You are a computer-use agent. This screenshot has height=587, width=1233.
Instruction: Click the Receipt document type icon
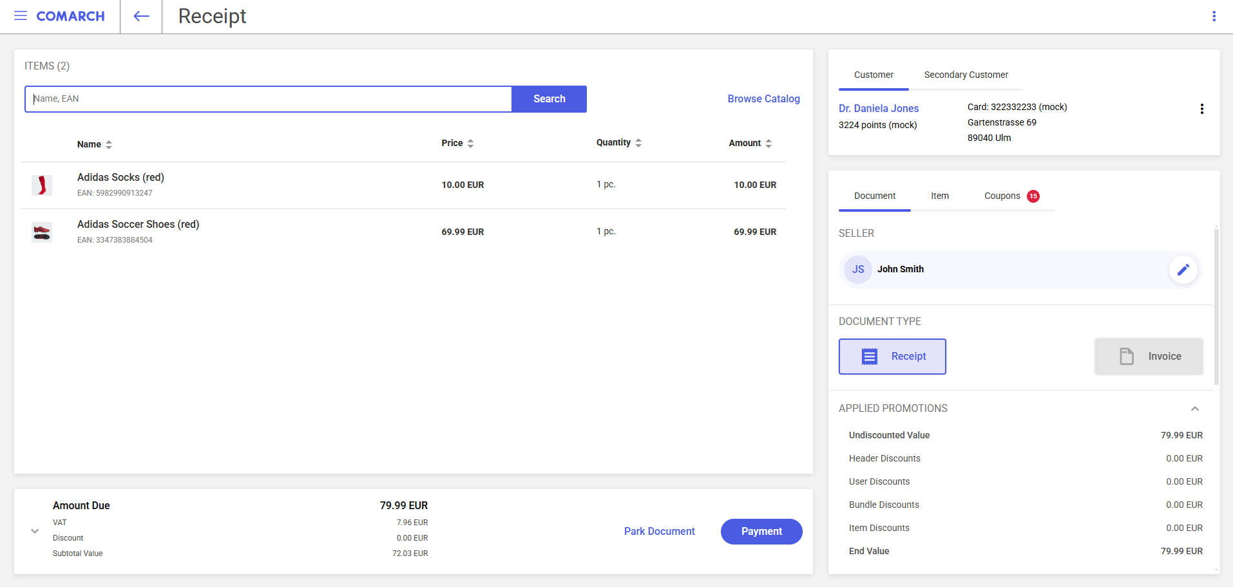870,357
